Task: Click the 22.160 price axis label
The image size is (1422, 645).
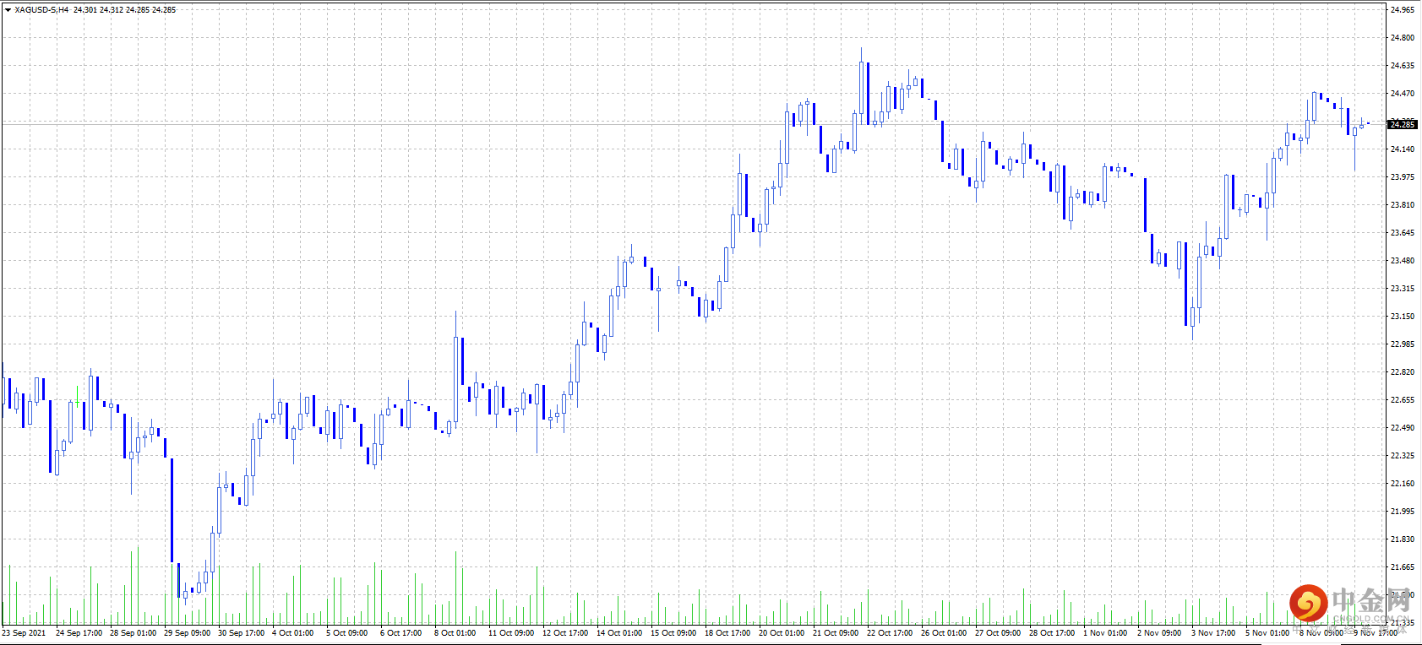Action: pyautogui.click(x=1403, y=484)
